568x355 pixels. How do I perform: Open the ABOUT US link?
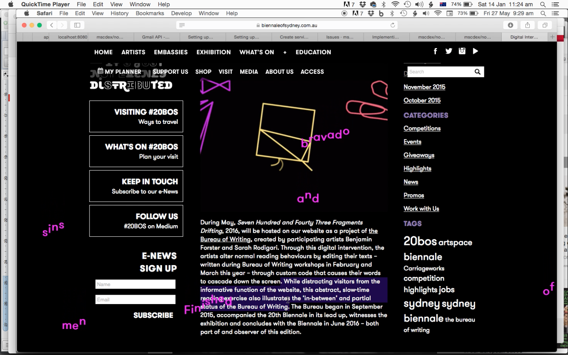tap(280, 72)
